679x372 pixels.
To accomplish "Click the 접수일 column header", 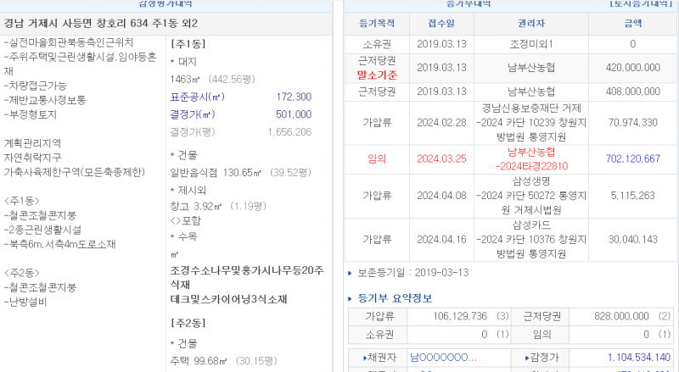I will [x=441, y=20].
